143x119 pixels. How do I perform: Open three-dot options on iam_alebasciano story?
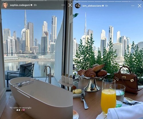pos(133,6)
